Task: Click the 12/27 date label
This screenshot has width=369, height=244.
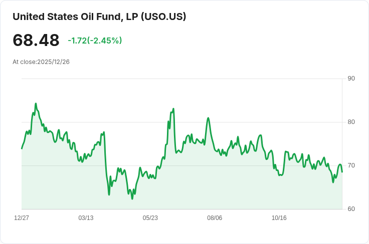Action: pyautogui.click(x=22, y=218)
